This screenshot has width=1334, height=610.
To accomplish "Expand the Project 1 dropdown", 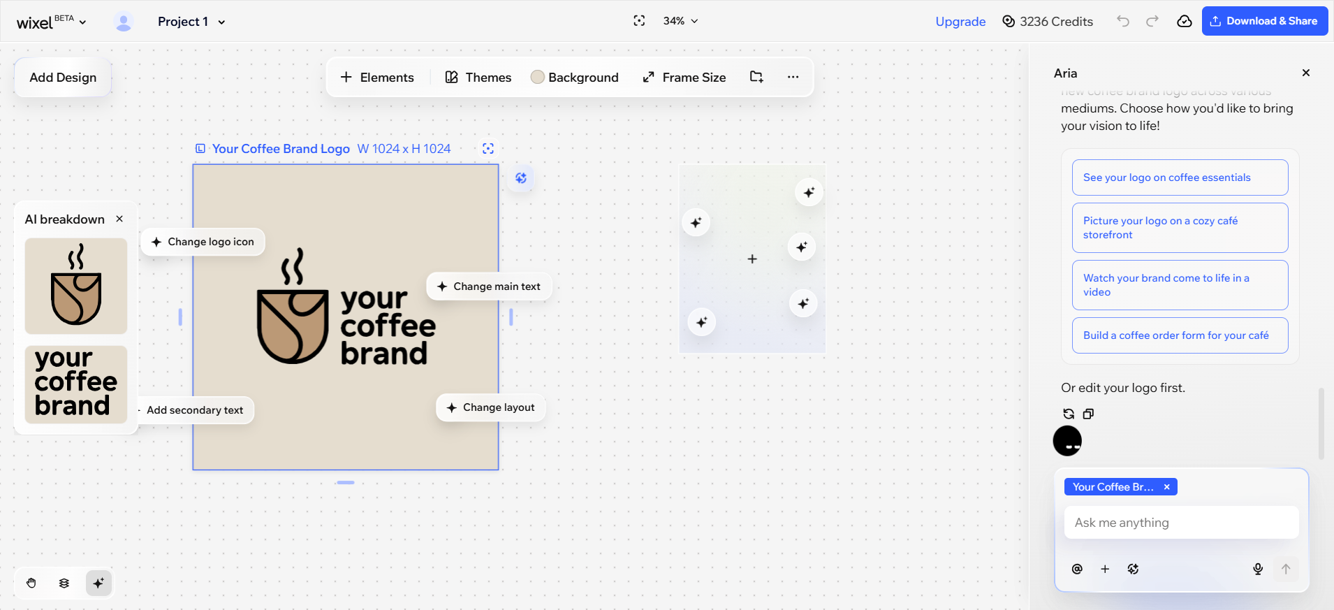I will point(191,22).
